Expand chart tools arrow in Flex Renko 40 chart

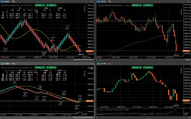tap(16, 64)
